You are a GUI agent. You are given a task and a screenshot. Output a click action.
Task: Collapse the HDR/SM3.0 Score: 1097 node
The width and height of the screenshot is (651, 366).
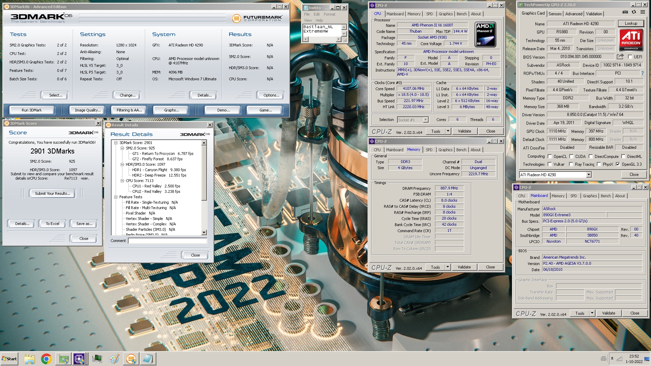click(x=122, y=164)
